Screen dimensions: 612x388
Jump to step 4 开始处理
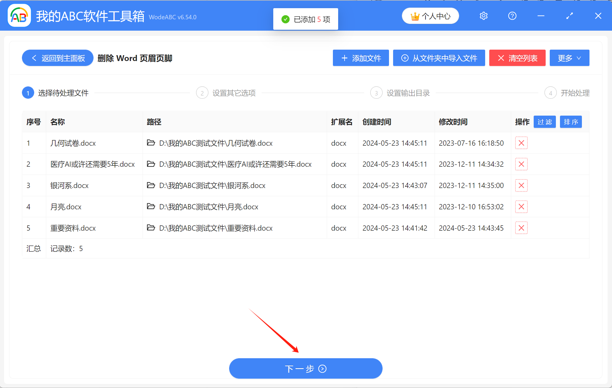tap(567, 93)
